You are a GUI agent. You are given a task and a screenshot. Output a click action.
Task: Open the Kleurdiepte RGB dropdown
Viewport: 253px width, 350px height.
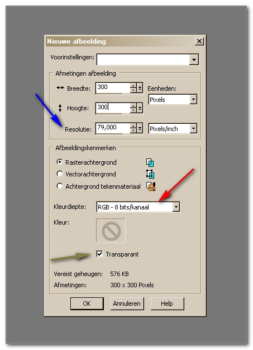click(176, 207)
